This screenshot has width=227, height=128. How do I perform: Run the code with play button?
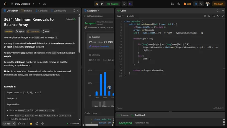point(102,4)
